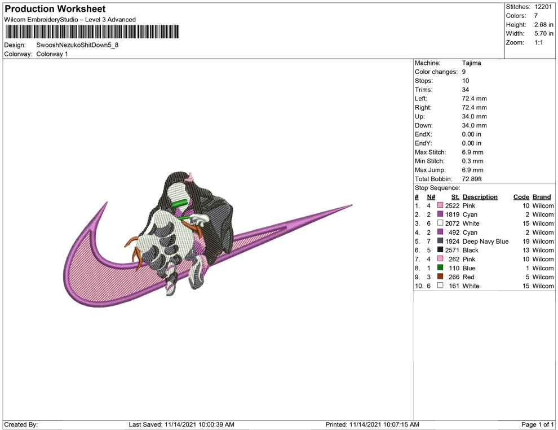Select the Min Stitch value '0.3 mm'
The height and width of the screenshot is (430, 558).
[x=472, y=161]
